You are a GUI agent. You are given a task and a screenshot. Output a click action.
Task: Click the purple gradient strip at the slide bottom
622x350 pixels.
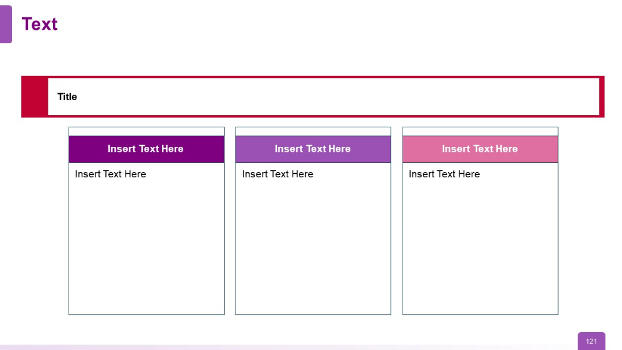[x=230, y=348]
